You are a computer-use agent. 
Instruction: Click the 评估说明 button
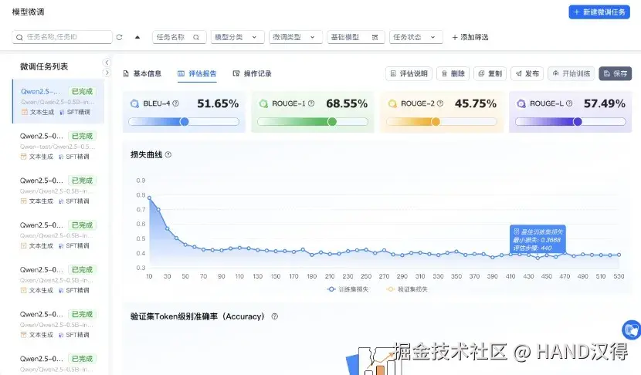click(x=409, y=73)
